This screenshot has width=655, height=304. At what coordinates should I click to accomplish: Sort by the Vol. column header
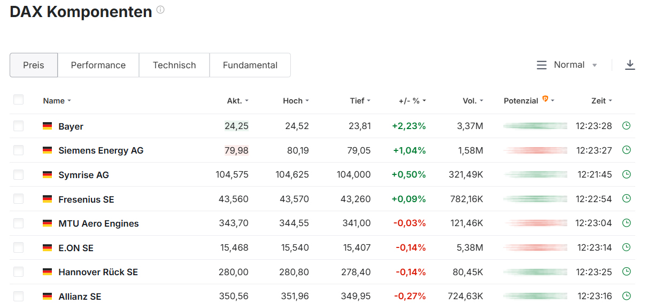(473, 101)
